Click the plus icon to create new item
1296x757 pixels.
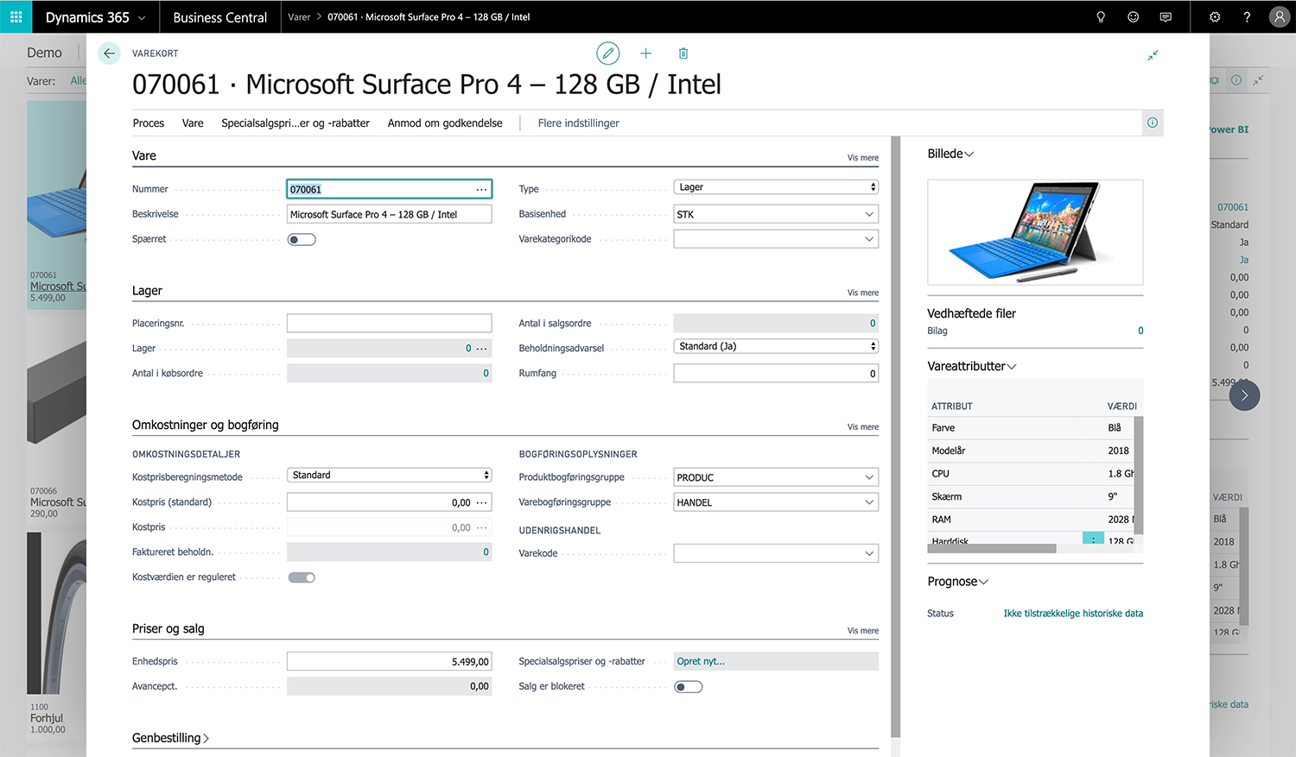pos(645,54)
